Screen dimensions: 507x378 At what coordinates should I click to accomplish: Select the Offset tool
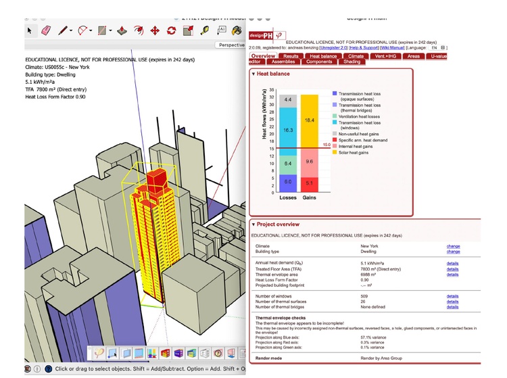139,30
